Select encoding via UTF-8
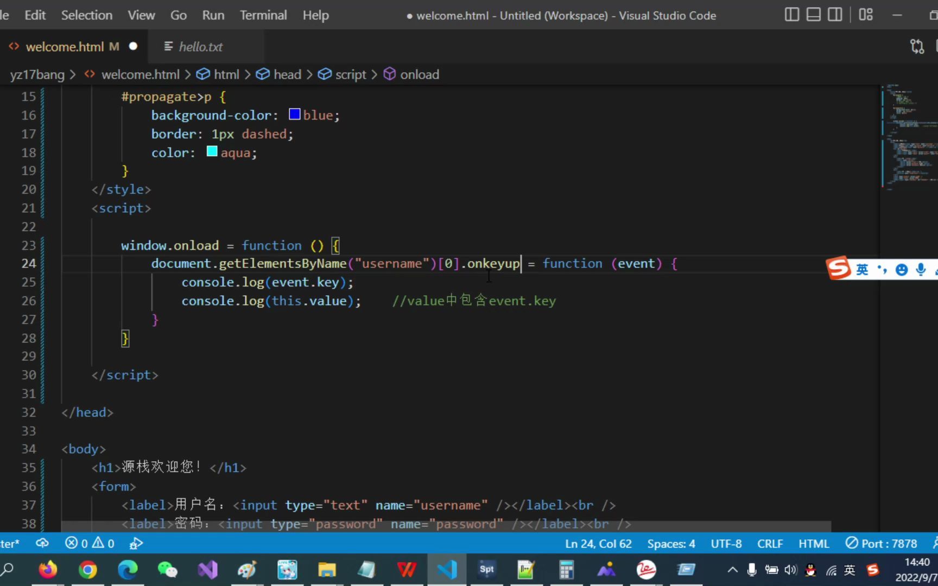Viewport: 938px width, 586px height. click(x=726, y=543)
